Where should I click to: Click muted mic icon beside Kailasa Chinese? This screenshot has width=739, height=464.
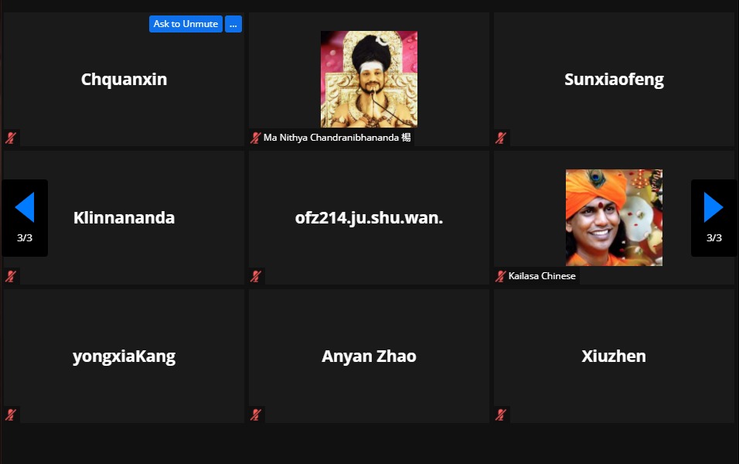[501, 276]
